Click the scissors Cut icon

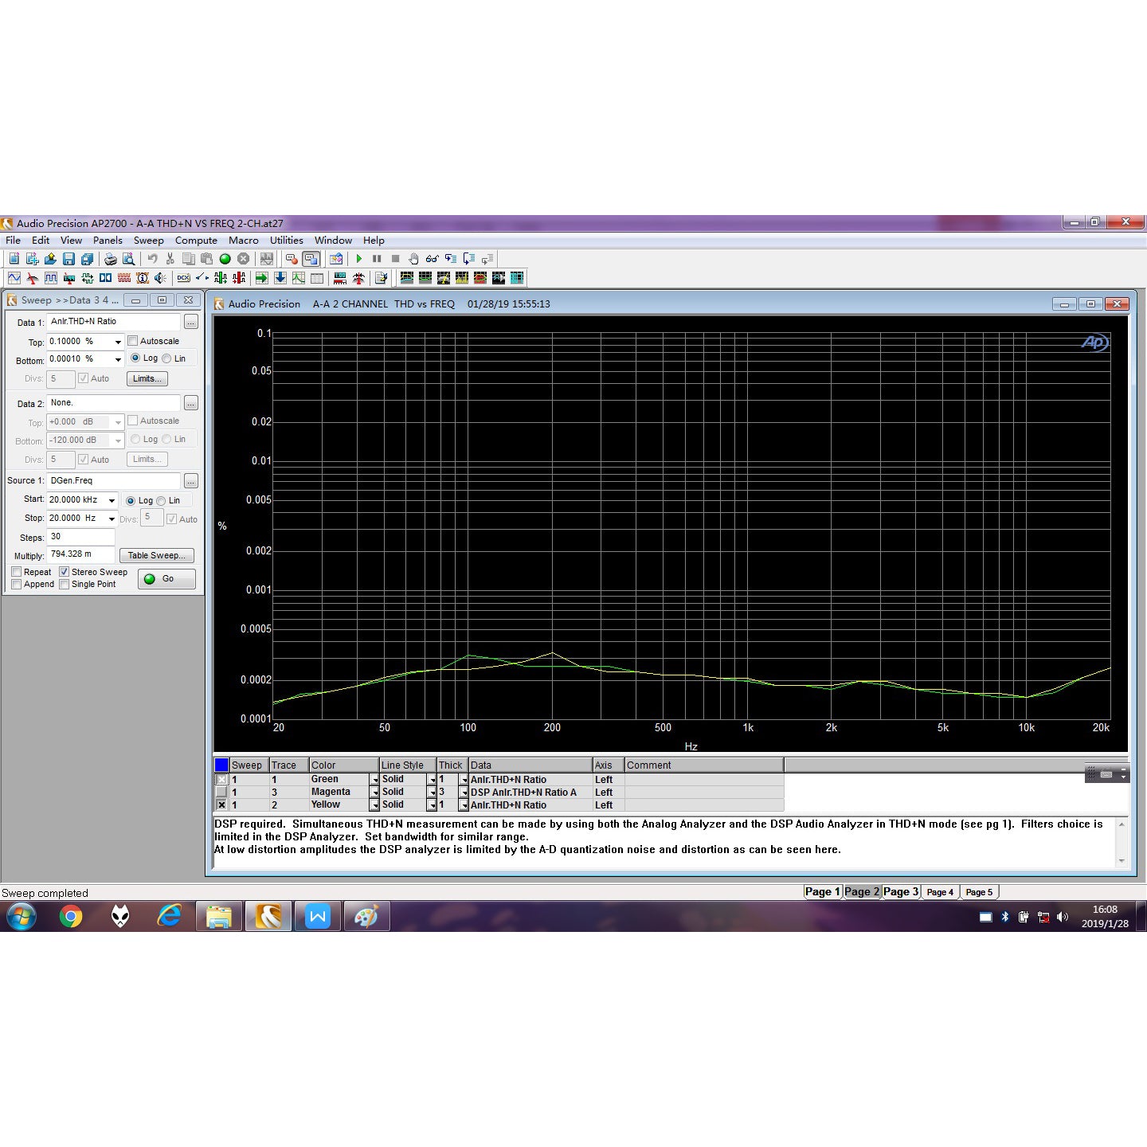tap(170, 259)
